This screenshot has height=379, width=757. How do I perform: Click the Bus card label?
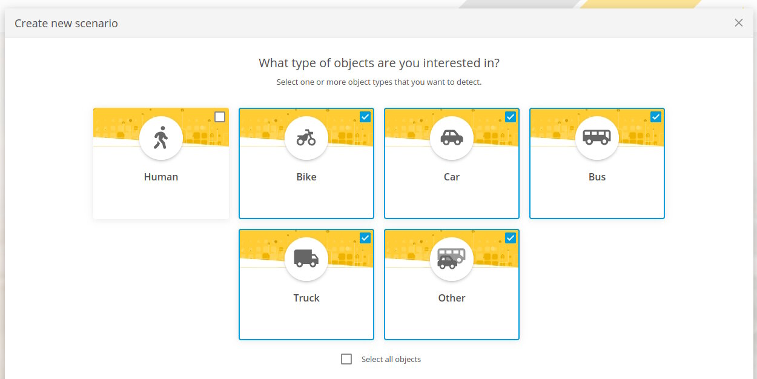coord(597,177)
